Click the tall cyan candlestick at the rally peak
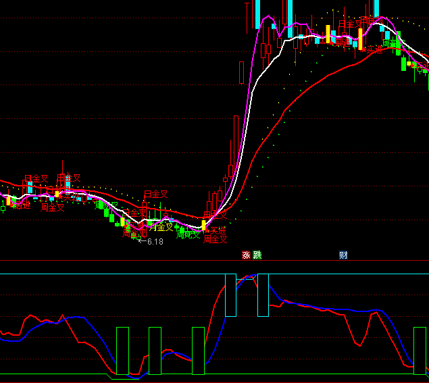 click(290, 18)
